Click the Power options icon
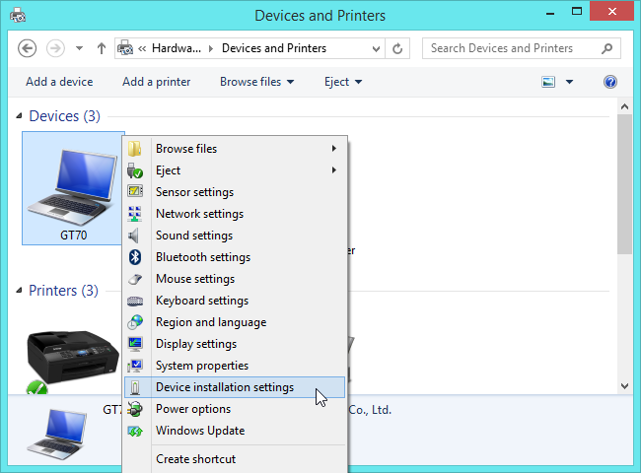 pyautogui.click(x=136, y=409)
